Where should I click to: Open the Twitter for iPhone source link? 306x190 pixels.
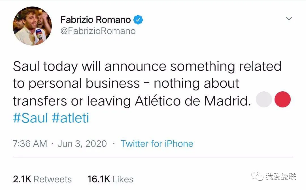tap(157, 144)
